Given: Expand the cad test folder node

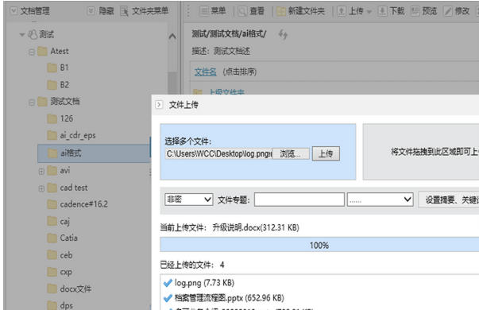Looking at the screenshot, I should tap(41, 188).
